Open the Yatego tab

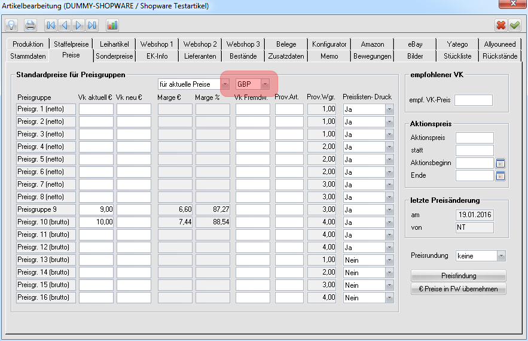(457, 44)
